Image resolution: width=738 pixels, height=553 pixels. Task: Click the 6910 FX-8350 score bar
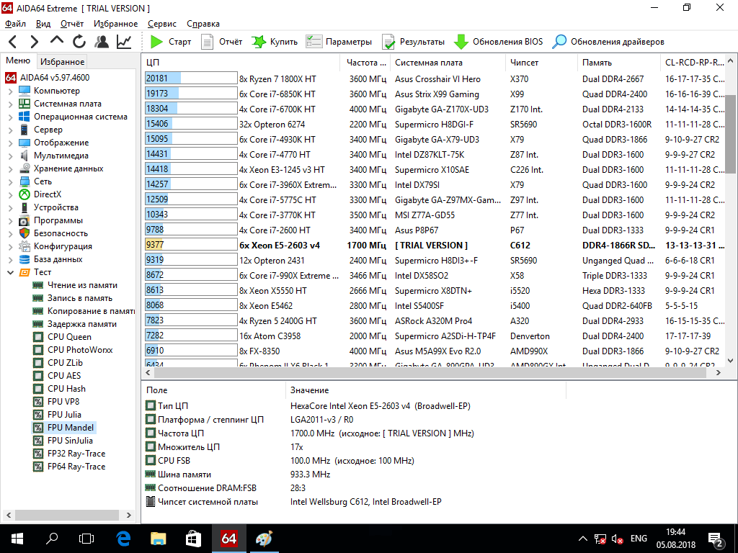click(x=191, y=351)
